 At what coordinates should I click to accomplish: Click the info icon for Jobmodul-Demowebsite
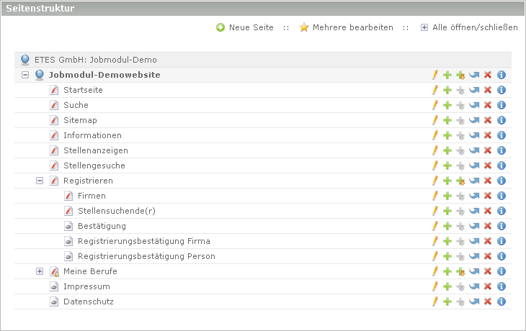(502, 75)
